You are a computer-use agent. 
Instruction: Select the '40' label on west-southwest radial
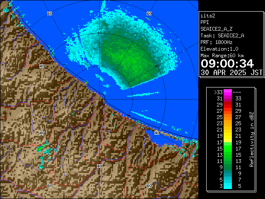pos(42,133)
